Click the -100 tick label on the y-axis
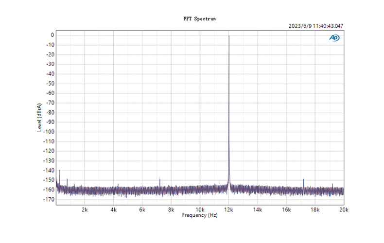Image resolution: width=384 pixels, height=243 pixels. coord(48,132)
